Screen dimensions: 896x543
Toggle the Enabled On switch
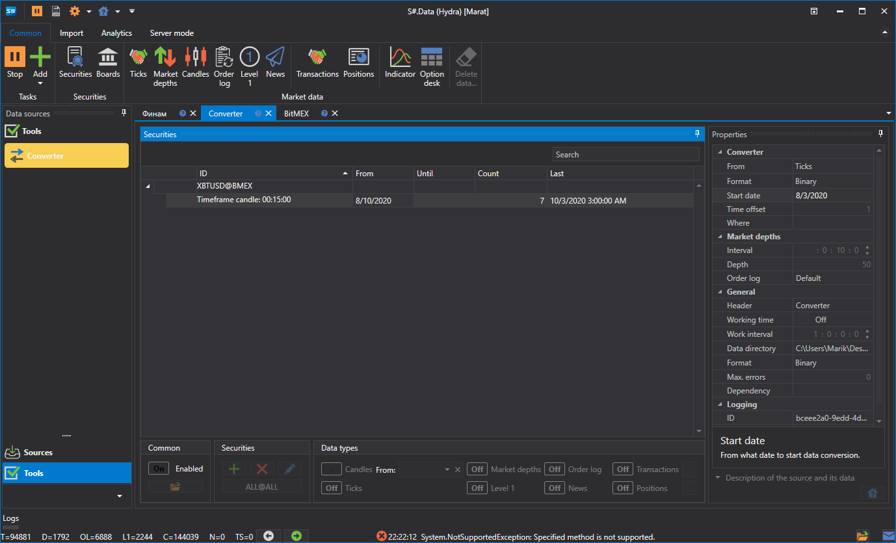click(x=159, y=468)
